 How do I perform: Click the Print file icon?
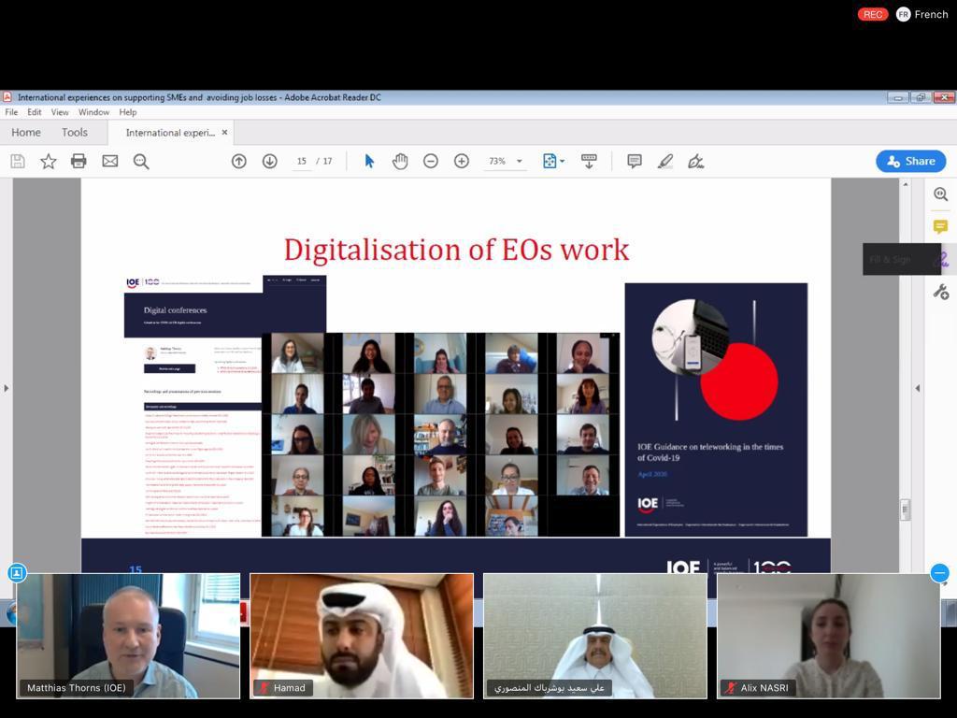tap(79, 161)
